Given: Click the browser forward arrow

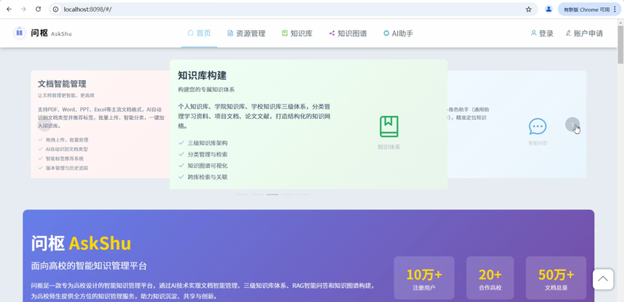Looking at the screenshot, I should [23, 9].
